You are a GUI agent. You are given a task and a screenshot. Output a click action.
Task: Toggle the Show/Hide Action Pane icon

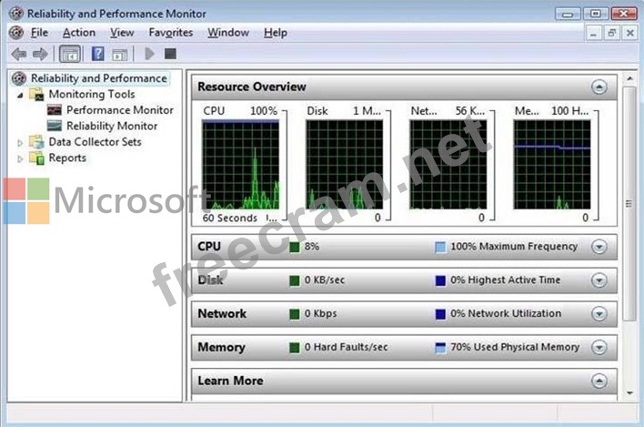point(120,55)
